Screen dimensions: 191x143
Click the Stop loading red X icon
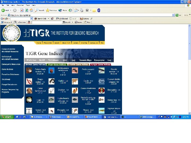pos(22,10)
